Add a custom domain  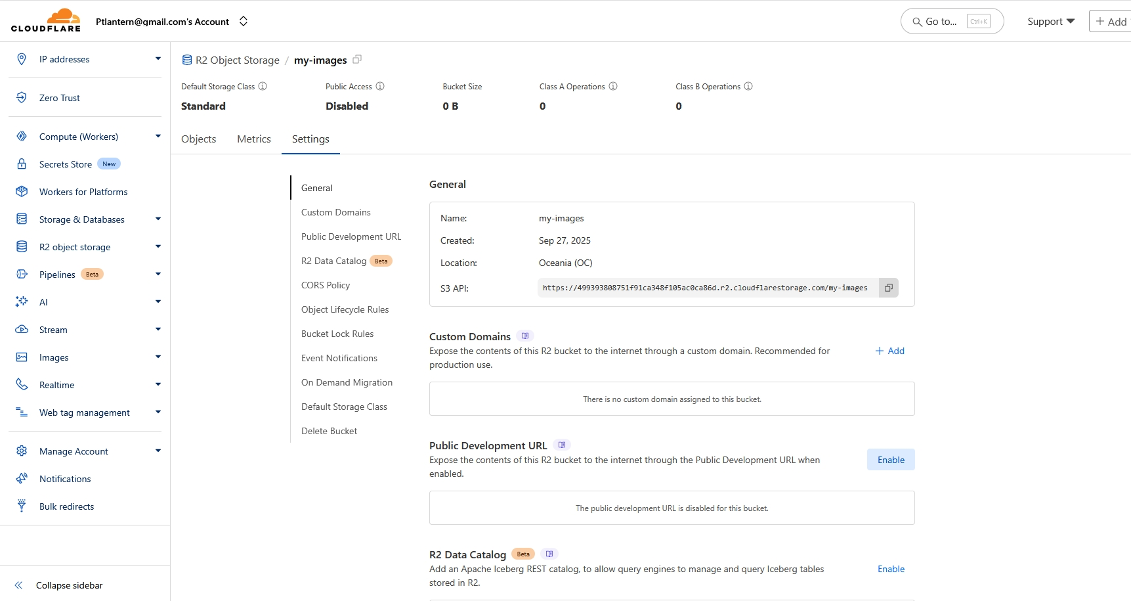[890, 351]
